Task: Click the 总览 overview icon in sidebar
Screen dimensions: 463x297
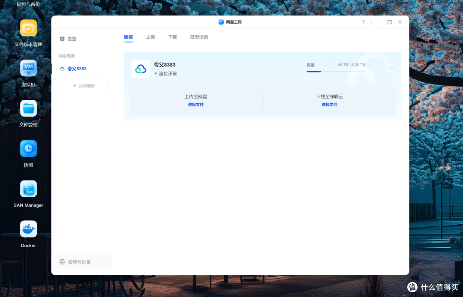Action: click(62, 39)
